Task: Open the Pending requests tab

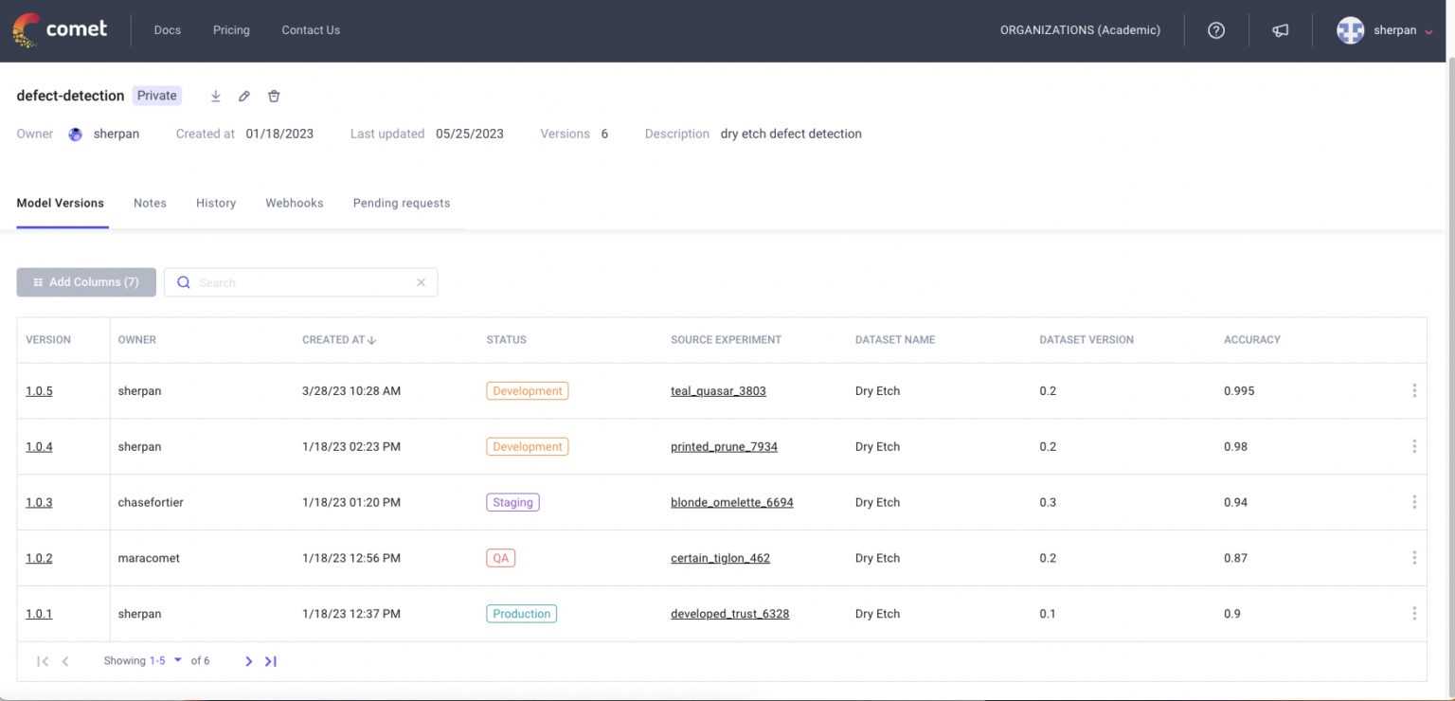Action: [401, 203]
